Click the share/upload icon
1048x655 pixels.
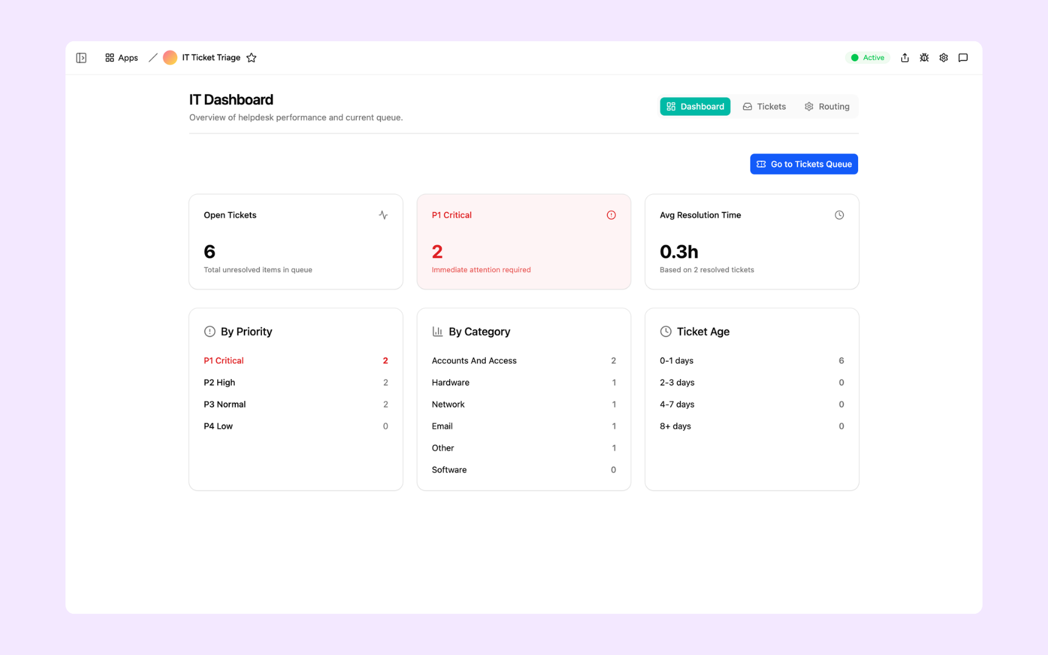[x=905, y=58]
